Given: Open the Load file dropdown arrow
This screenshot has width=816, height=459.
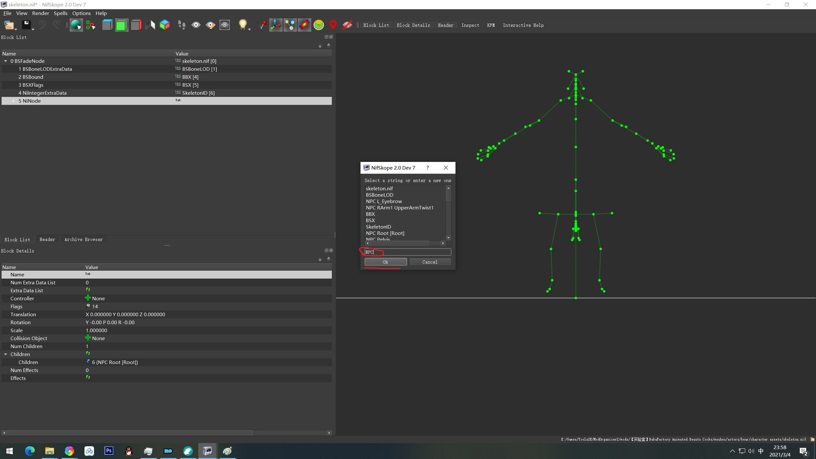Looking at the screenshot, I should (x=16, y=29).
